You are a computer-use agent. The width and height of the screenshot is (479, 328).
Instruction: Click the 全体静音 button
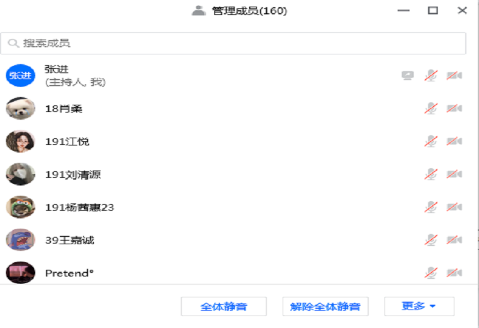(x=223, y=306)
